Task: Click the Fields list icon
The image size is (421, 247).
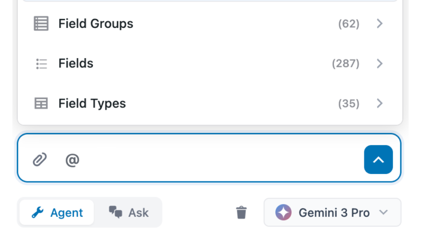Action: pos(41,63)
